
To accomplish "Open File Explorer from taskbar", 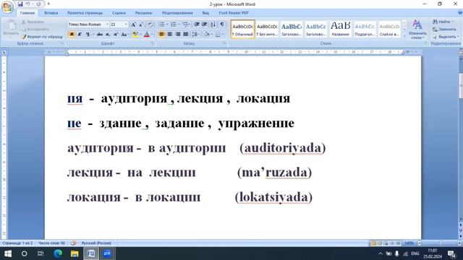I will point(75,253).
